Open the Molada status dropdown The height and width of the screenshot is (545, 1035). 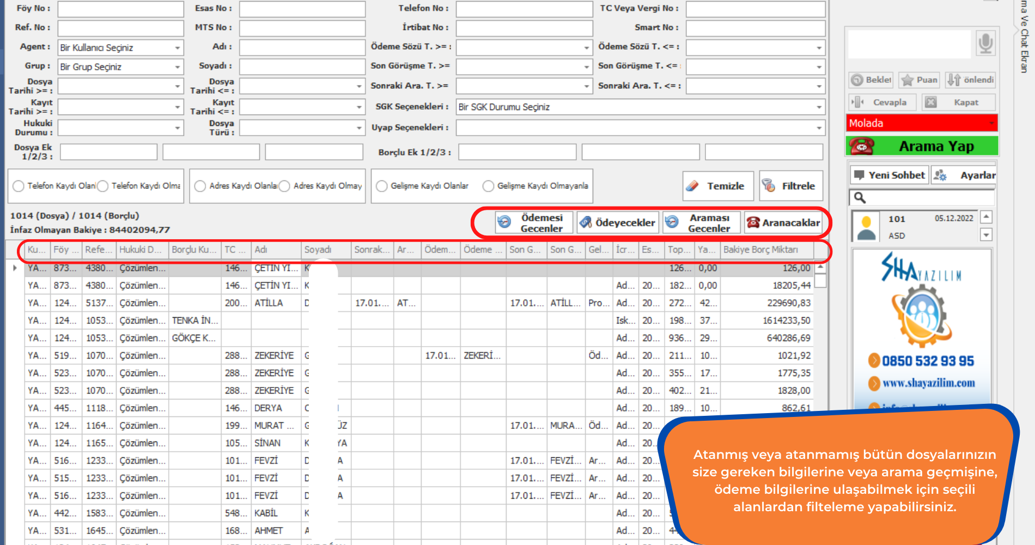click(x=991, y=123)
